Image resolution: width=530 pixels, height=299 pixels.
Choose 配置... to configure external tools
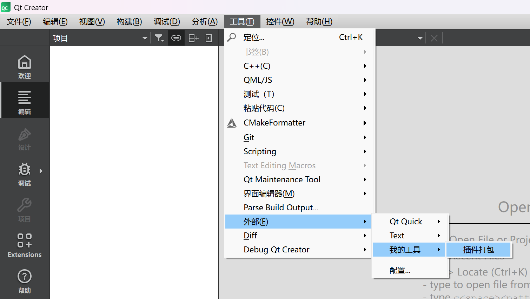pyautogui.click(x=410, y=270)
